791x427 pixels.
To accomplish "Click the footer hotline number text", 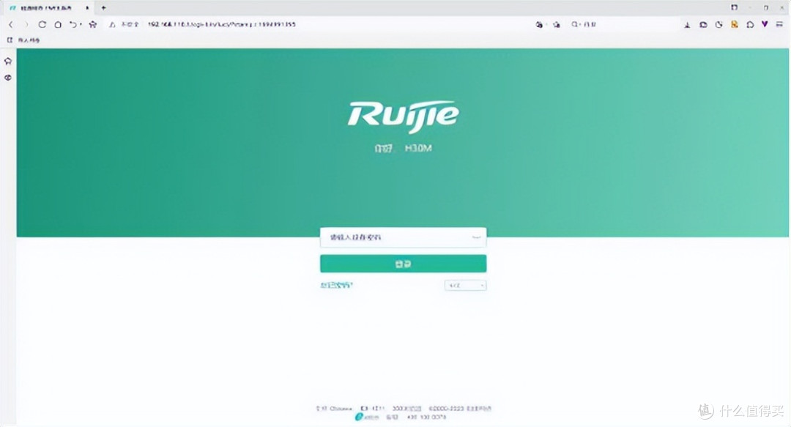I will tap(427, 417).
